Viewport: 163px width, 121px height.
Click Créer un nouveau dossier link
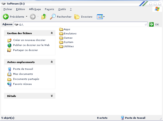tap(29, 40)
